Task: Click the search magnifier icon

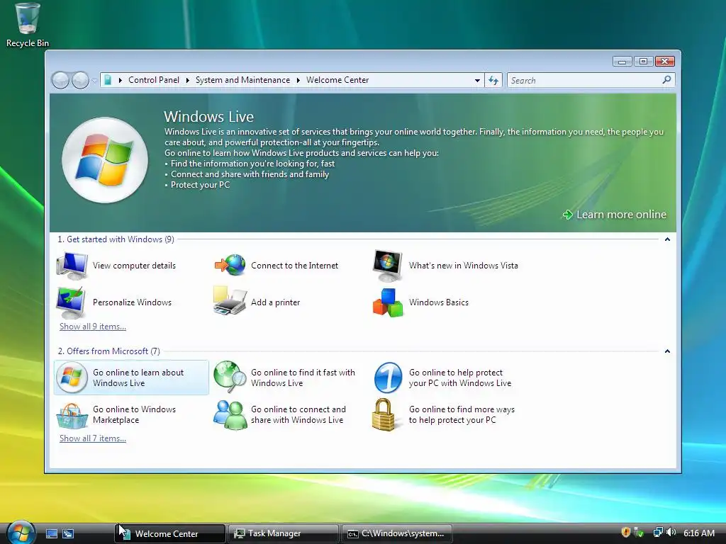Action: click(x=666, y=80)
